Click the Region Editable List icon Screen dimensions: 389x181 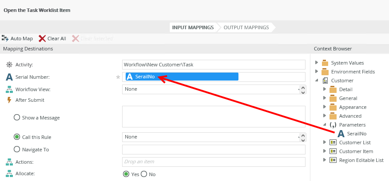pyautogui.click(x=333, y=160)
